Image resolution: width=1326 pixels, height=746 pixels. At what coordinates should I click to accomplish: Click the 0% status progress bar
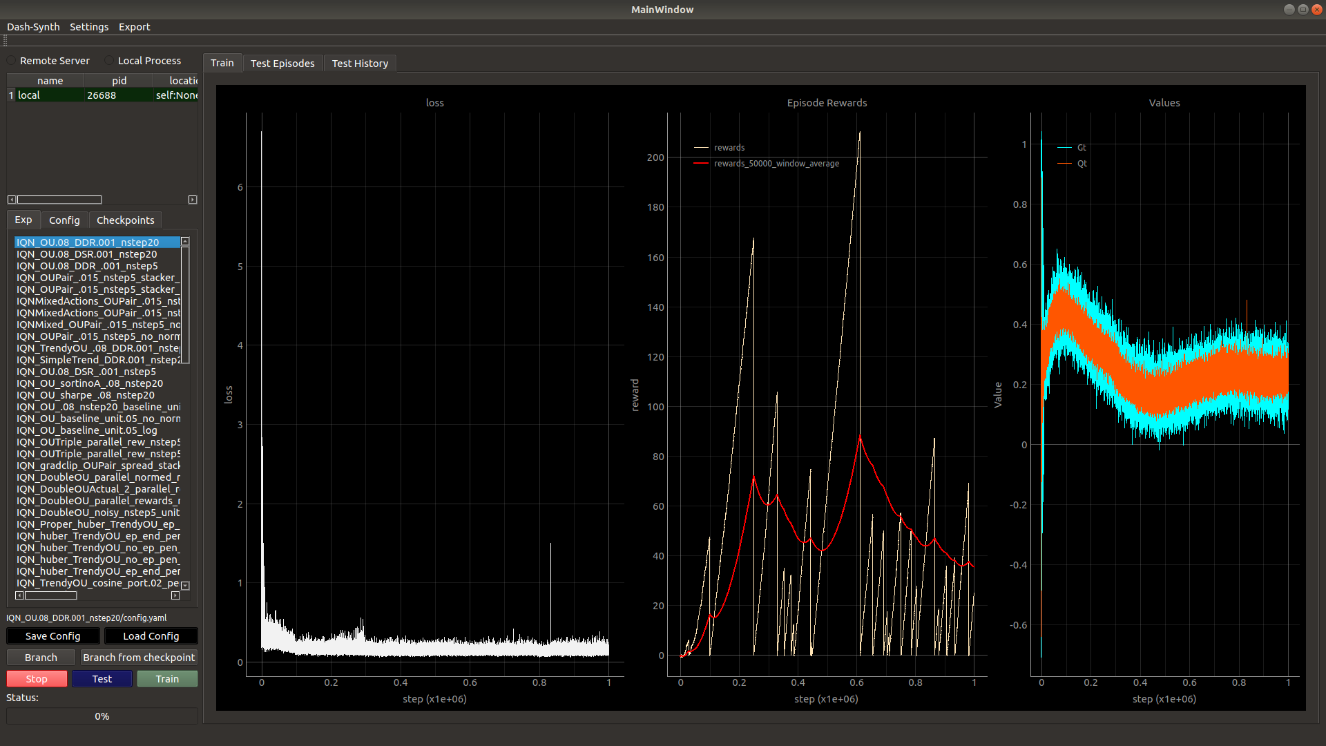pos(102,716)
